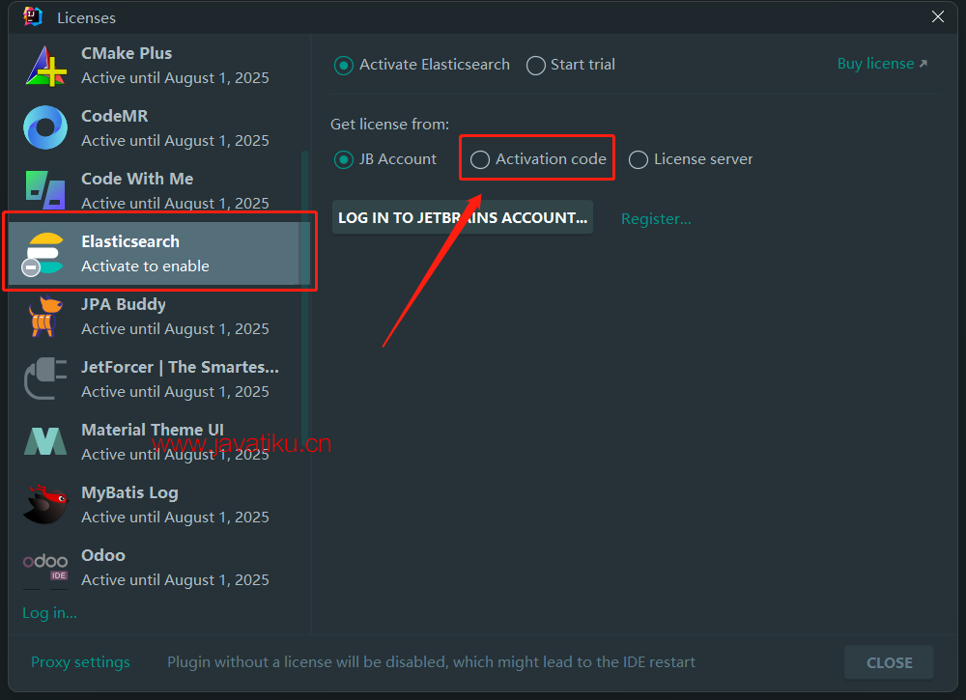Click the 'Get license from:' label
Screen dimensions: 966x700
tap(390, 125)
